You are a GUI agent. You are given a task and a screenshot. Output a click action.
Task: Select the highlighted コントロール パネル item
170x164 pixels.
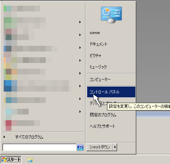click(x=111, y=92)
